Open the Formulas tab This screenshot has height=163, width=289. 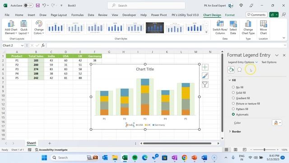point(77,15)
